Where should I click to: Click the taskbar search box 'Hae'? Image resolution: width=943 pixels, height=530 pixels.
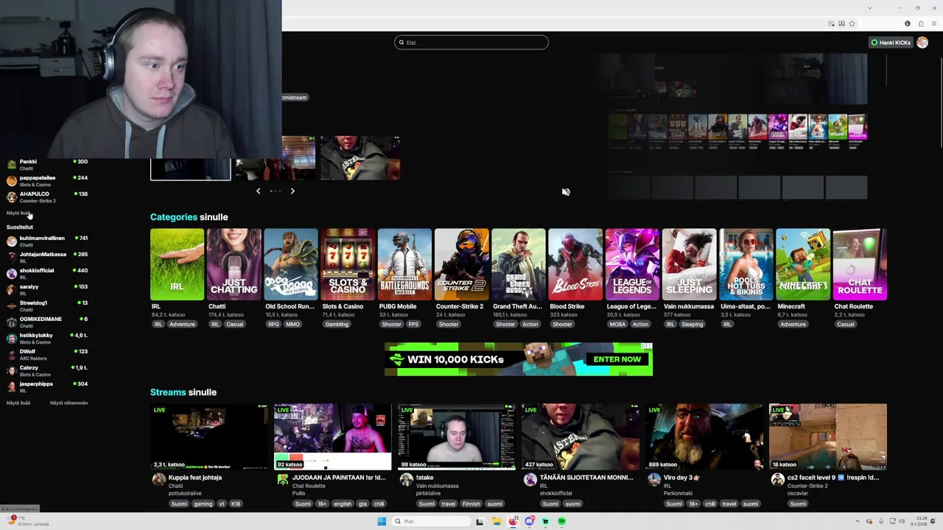[x=431, y=521]
